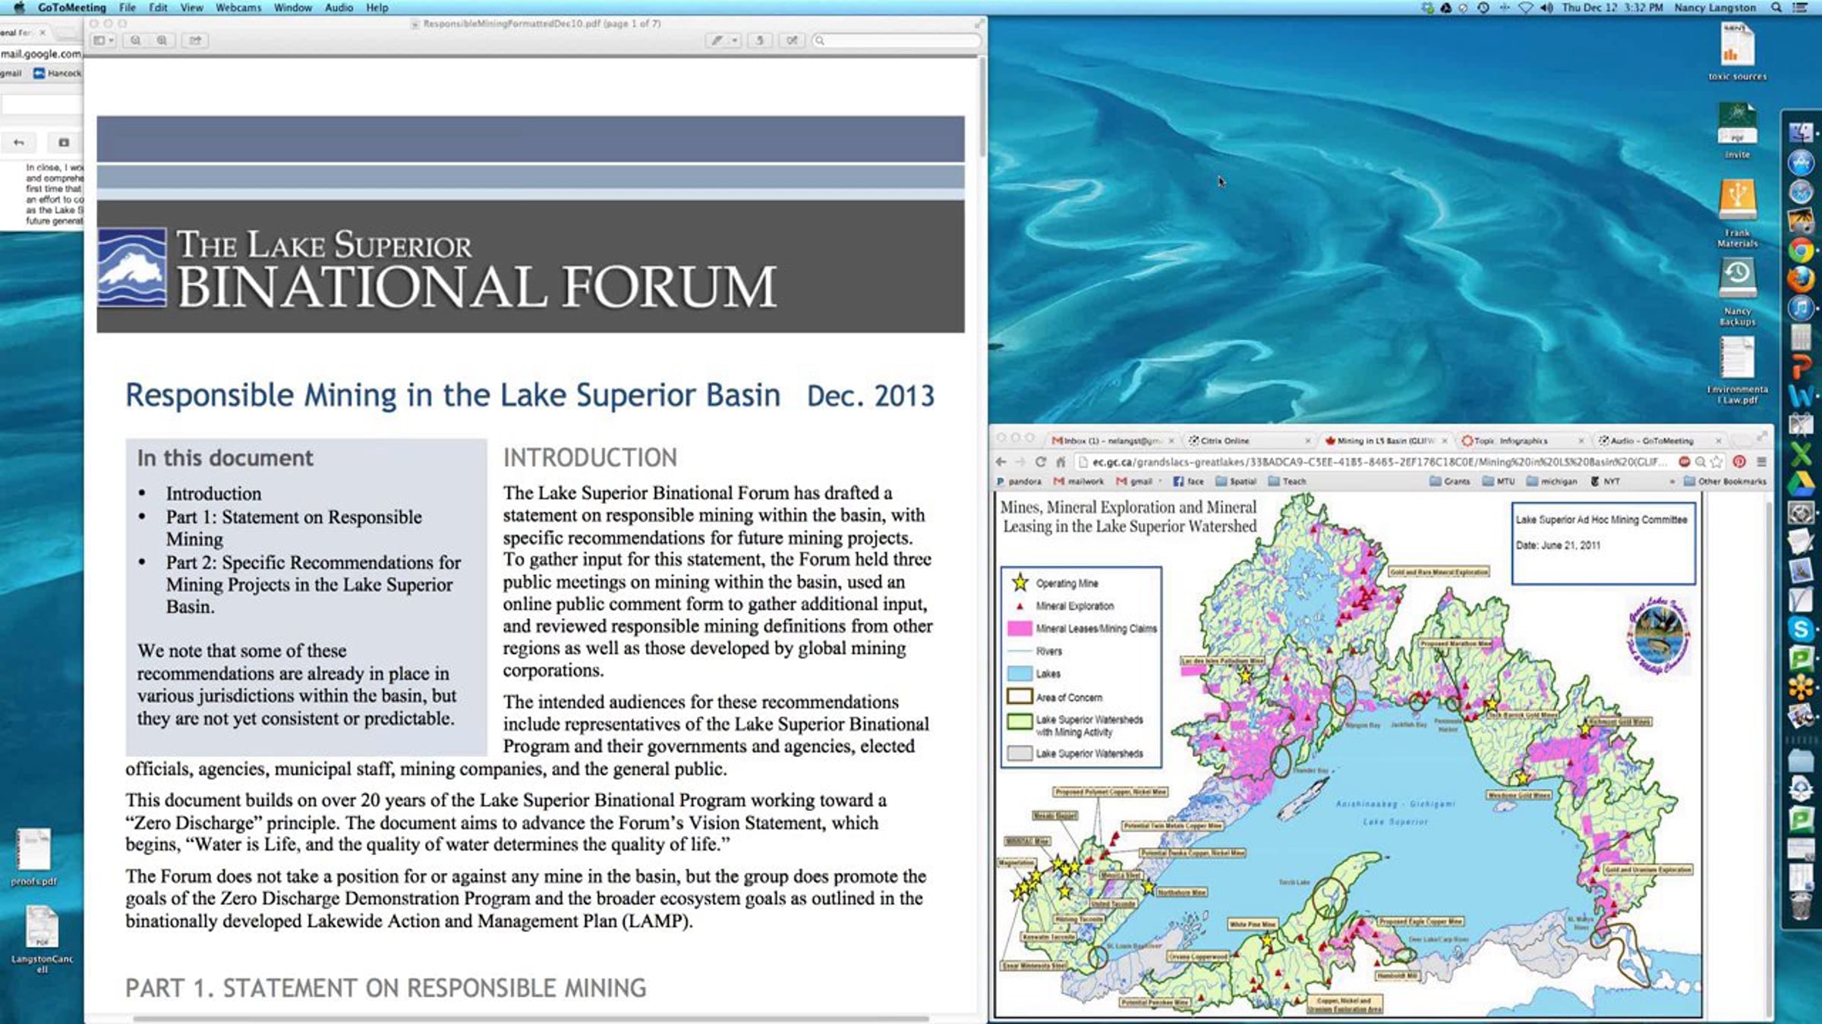Open the View menu
This screenshot has height=1024, width=1822.
pos(191,8)
